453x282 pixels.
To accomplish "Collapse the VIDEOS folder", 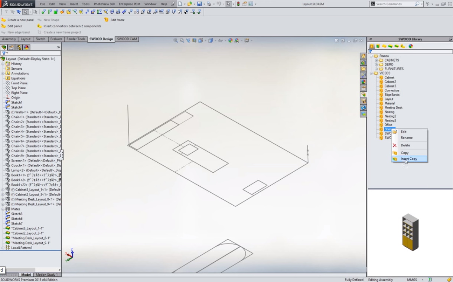I will [x=371, y=73].
